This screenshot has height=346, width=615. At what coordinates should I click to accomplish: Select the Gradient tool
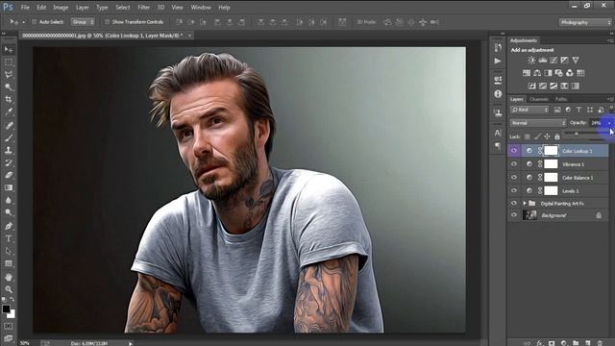[9, 188]
